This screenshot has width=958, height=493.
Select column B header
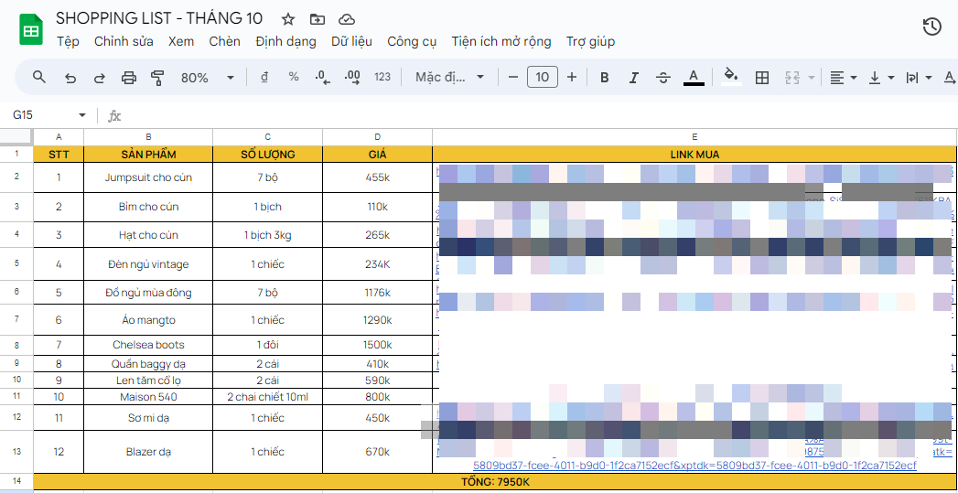pos(148,137)
